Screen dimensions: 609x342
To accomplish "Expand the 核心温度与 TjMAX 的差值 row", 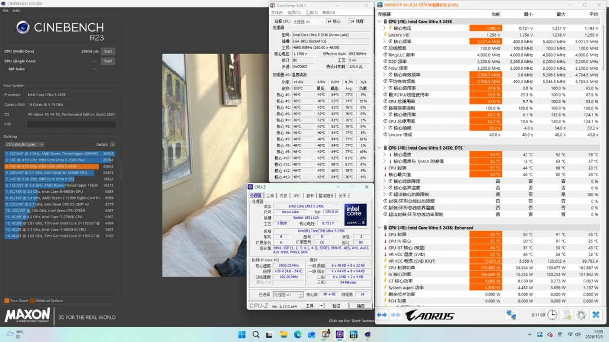I will coord(385,161).
